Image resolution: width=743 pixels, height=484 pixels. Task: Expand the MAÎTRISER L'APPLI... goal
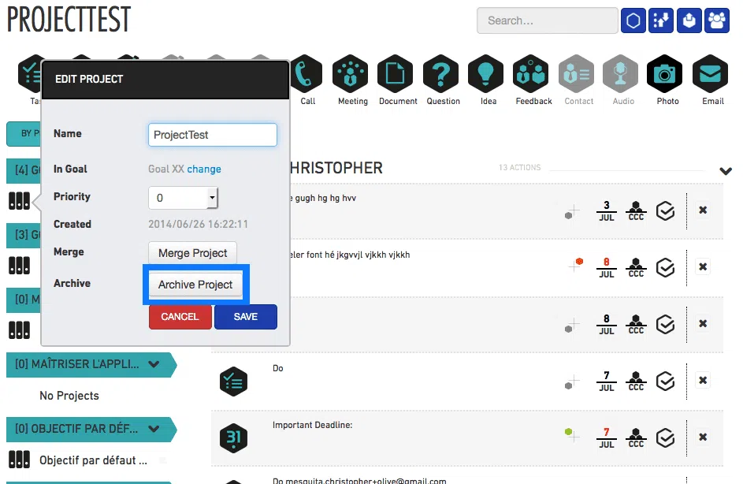tap(154, 365)
